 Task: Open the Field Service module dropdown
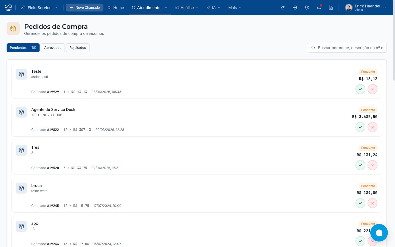coord(39,8)
